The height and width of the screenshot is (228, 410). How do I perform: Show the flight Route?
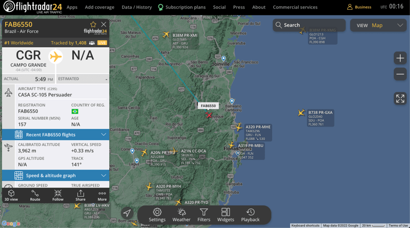point(35,195)
